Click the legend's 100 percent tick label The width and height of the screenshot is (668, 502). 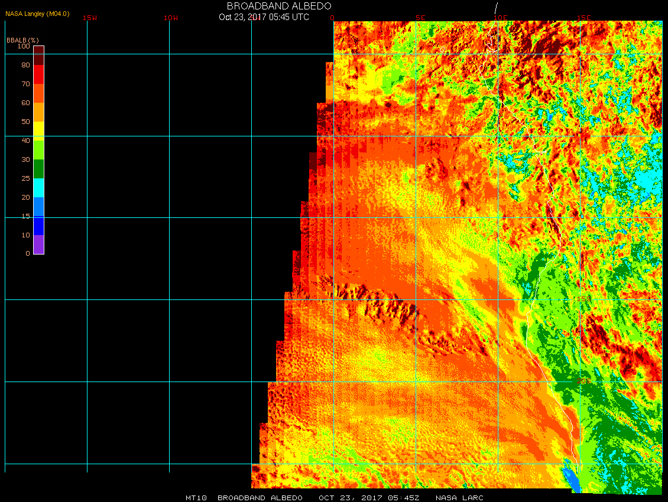point(24,46)
